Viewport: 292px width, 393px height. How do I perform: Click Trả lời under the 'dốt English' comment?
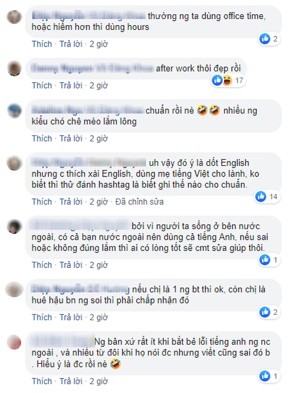71,202
